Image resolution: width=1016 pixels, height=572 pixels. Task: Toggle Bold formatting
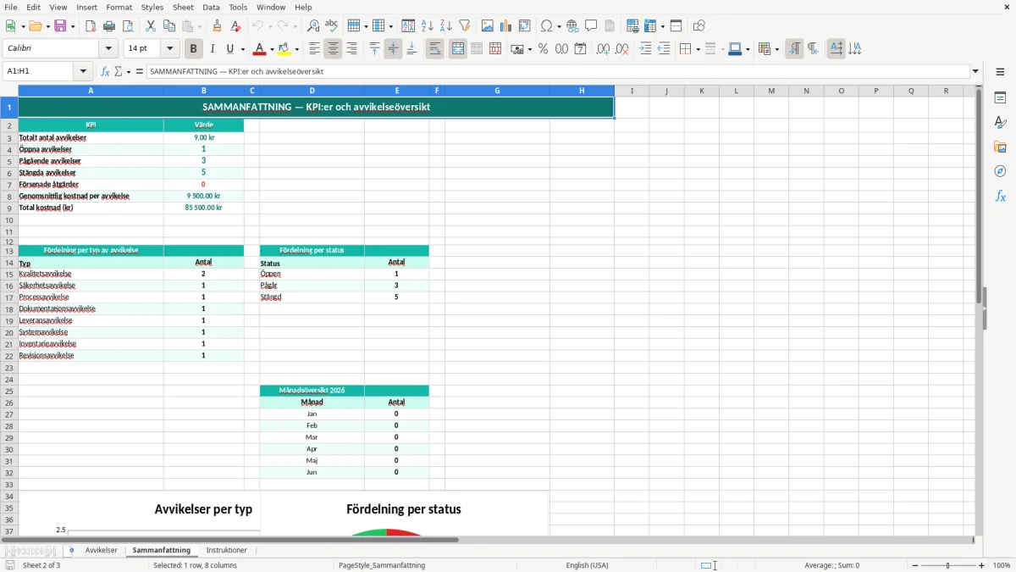click(194, 49)
